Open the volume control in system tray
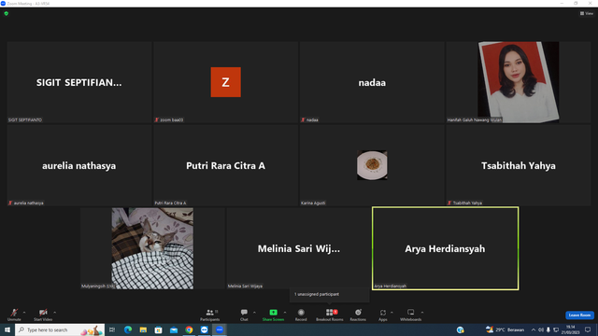Screen dimensions: 598x336 click(x=540, y=329)
